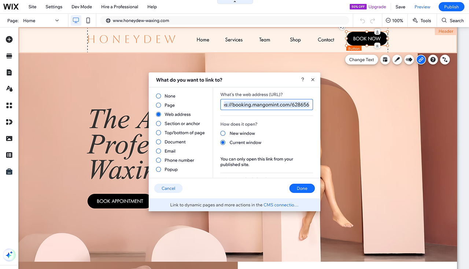469x269 pixels.
Task: Follow the CMS connection link
Action: tap(281, 205)
